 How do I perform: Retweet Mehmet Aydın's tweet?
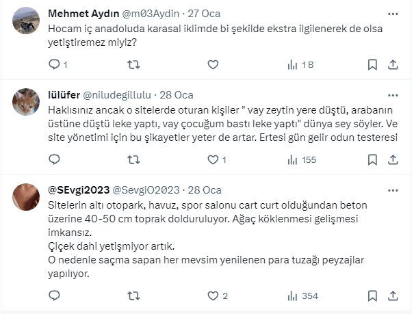[134, 65]
